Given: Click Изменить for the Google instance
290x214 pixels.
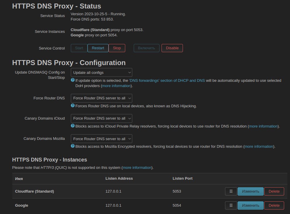Looking at the screenshot, I should [250, 205].
